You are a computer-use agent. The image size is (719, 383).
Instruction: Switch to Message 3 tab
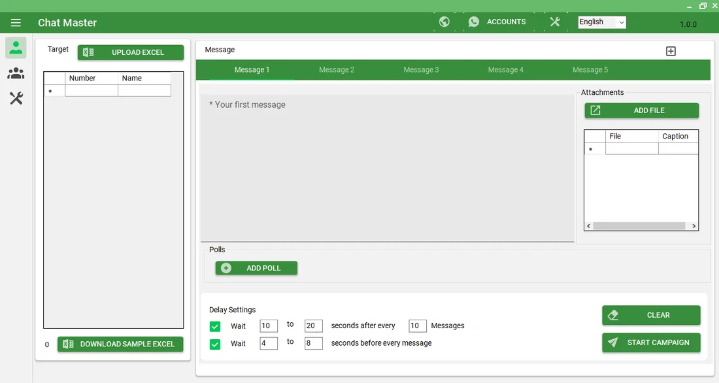(421, 70)
